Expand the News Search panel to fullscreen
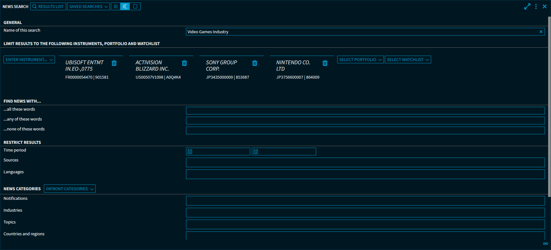The image size is (551, 250). 527,6
